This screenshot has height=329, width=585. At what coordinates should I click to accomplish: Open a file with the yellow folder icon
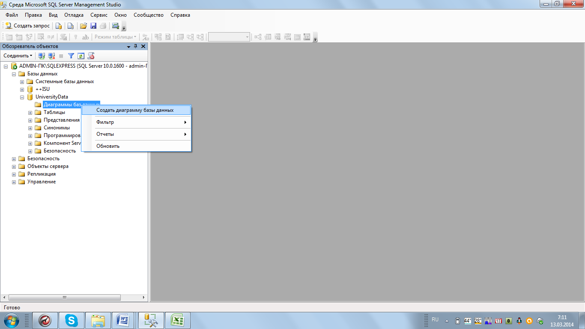(x=84, y=26)
